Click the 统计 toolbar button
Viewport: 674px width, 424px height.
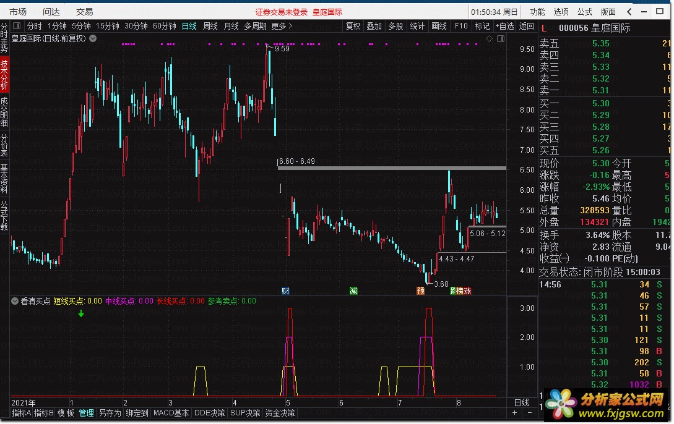[x=417, y=26]
